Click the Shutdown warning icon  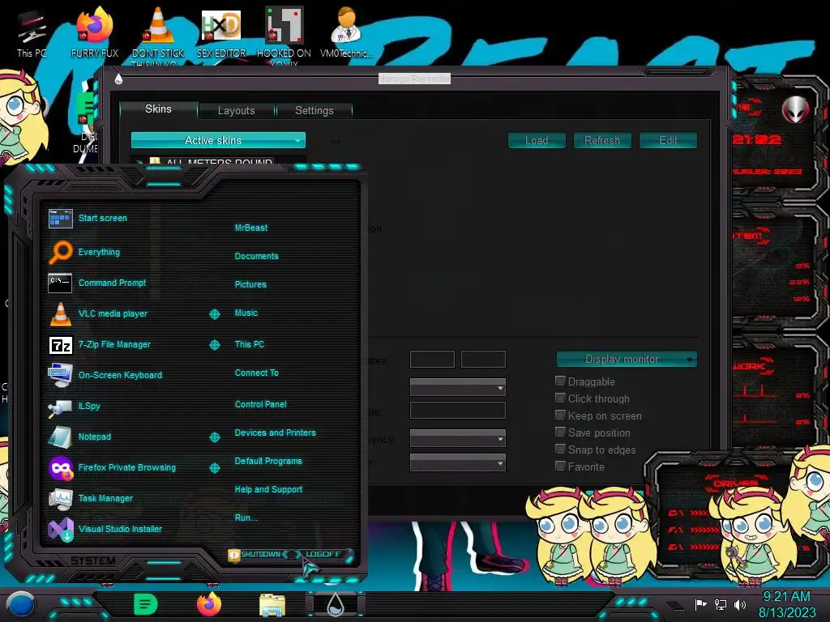pyautogui.click(x=233, y=555)
